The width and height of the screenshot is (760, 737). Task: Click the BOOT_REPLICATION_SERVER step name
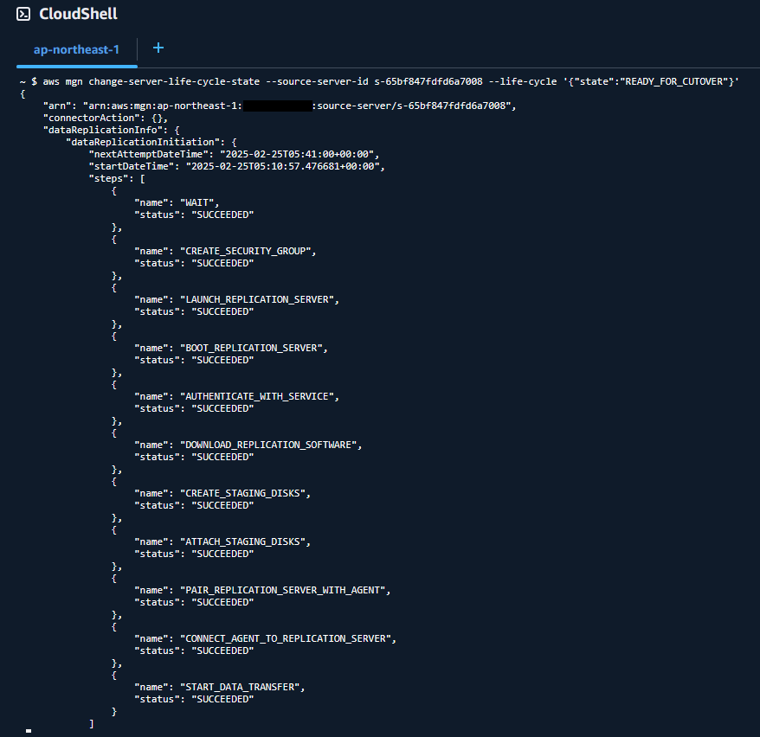coord(251,348)
